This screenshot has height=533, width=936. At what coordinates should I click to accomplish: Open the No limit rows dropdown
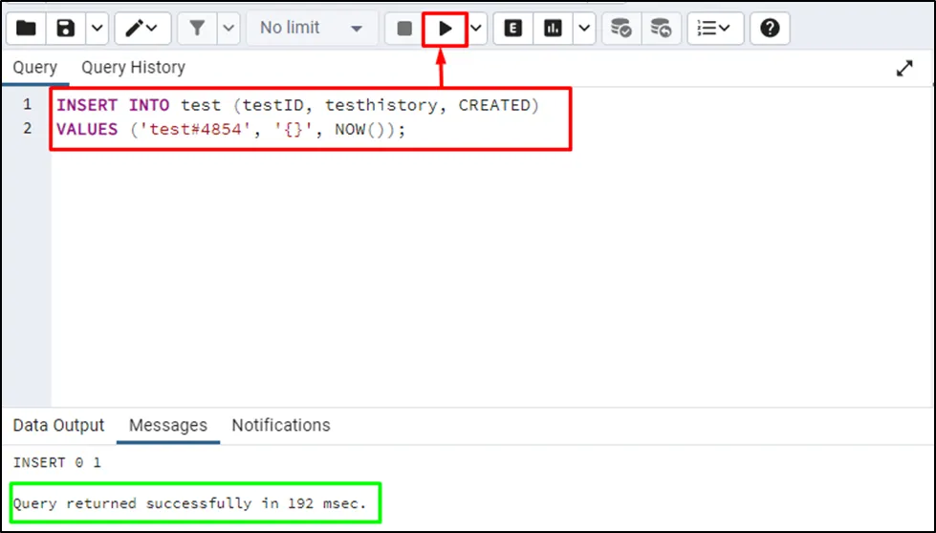tap(312, 29)
